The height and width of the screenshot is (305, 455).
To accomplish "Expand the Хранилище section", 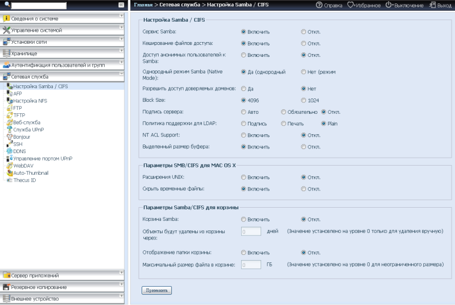I will [122, 50].
